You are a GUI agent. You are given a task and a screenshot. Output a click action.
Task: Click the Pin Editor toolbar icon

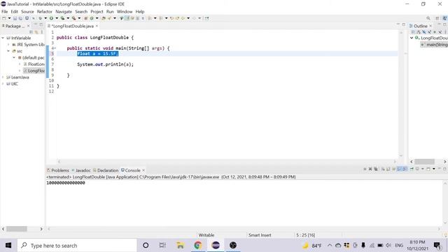click(207, 18)
